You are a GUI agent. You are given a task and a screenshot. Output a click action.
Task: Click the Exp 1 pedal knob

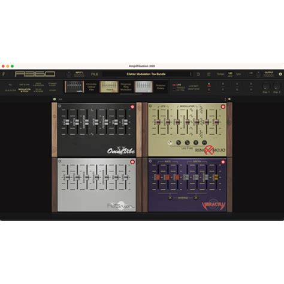pyautogui.click(x=266, y=86)
